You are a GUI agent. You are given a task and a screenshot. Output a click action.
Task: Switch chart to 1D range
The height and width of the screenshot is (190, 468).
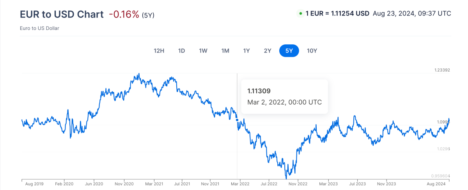click(x=181, y=51)
